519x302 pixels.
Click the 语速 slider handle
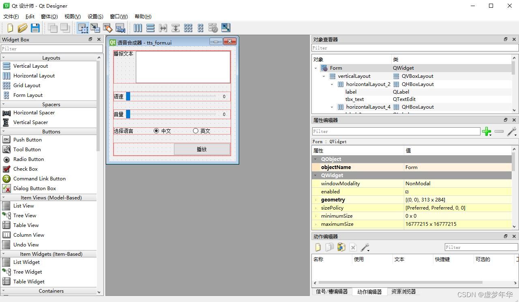(128, 96)
